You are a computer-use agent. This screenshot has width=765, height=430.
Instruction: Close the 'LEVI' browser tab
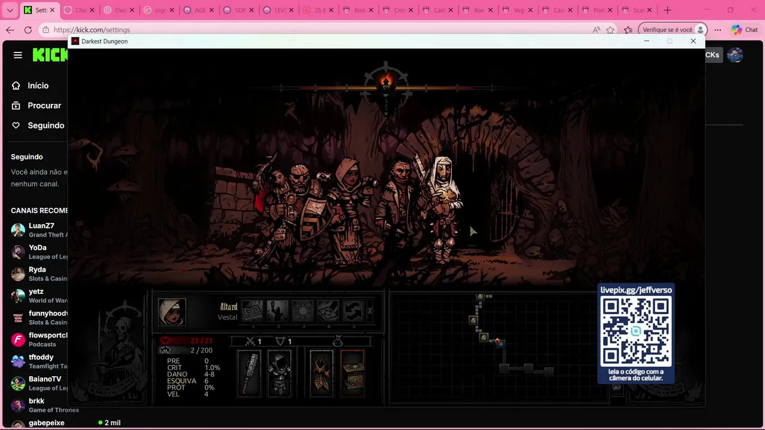(x=292, y=10)
